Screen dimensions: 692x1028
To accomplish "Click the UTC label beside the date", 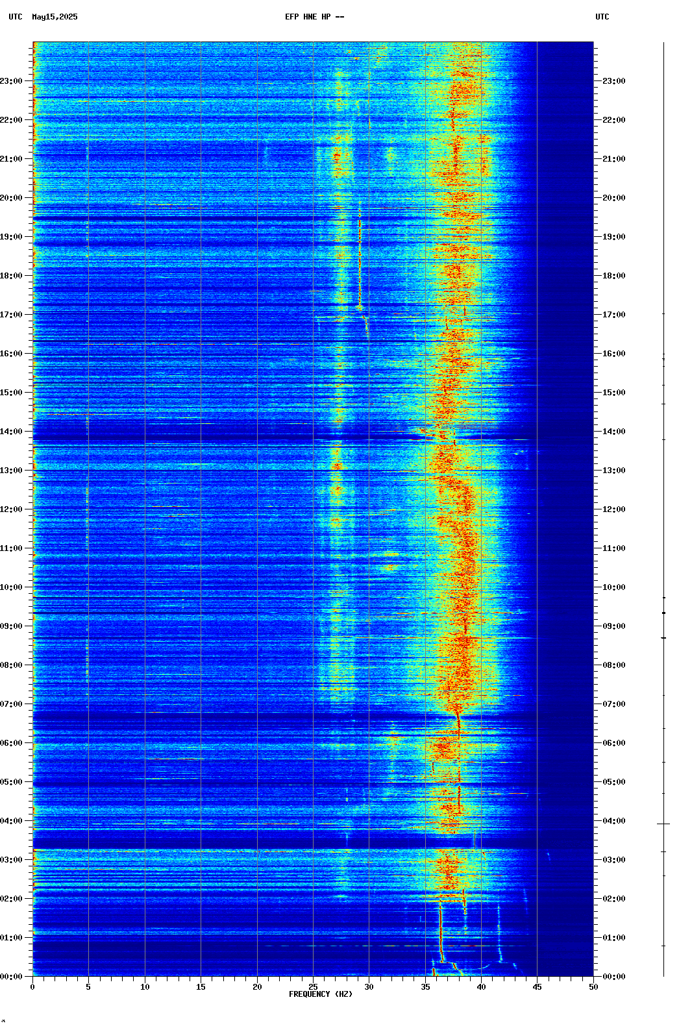I will (16, 17).
